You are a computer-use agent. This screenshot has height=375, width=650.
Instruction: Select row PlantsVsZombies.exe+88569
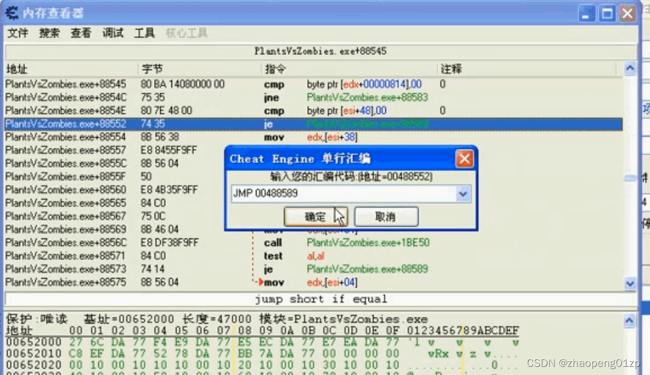(x=114, y=229)
